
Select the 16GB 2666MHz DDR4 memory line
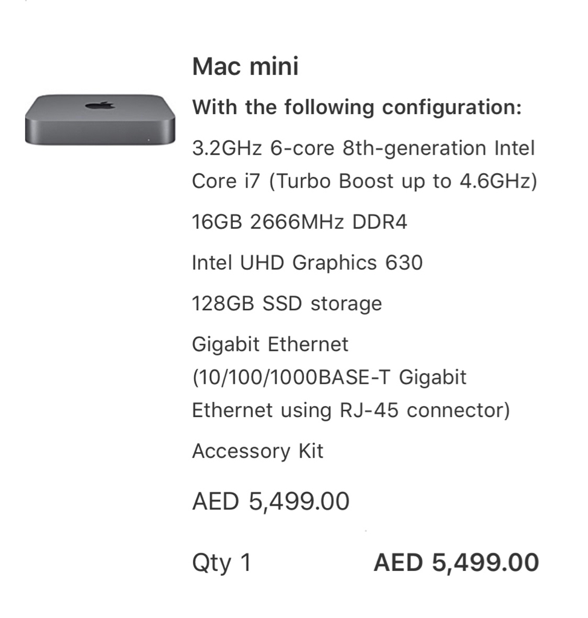click(299, 222)
